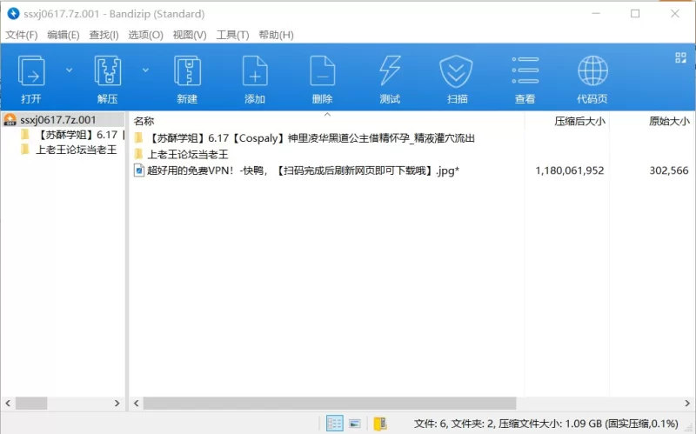Viewport: 696px width, 434px height.
Task: Sort by the 原始大小 column header
Action: (669, 121)
